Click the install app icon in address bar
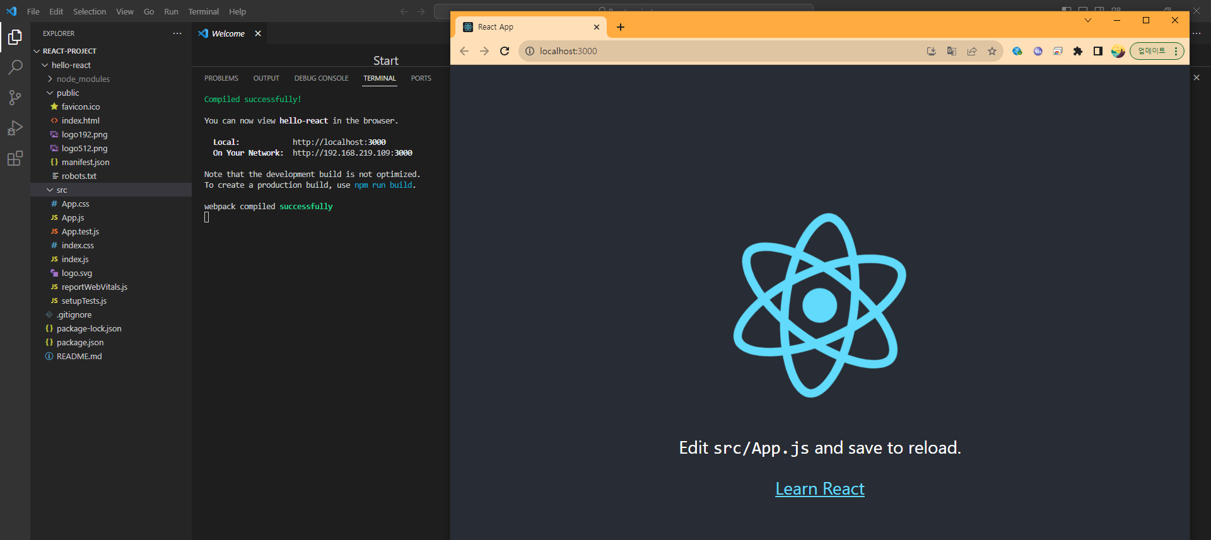This screenshot has width=1211, height=540. 932,51
